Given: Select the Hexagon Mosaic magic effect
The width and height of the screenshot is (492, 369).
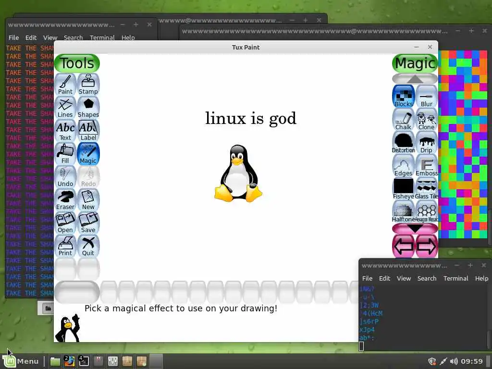Looking at the screenshot, I should coord(427,212).
